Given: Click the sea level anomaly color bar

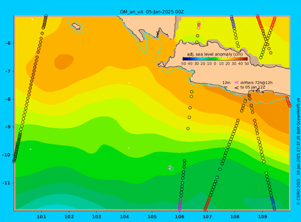Looking at the screenshot, I should [215, 59].
